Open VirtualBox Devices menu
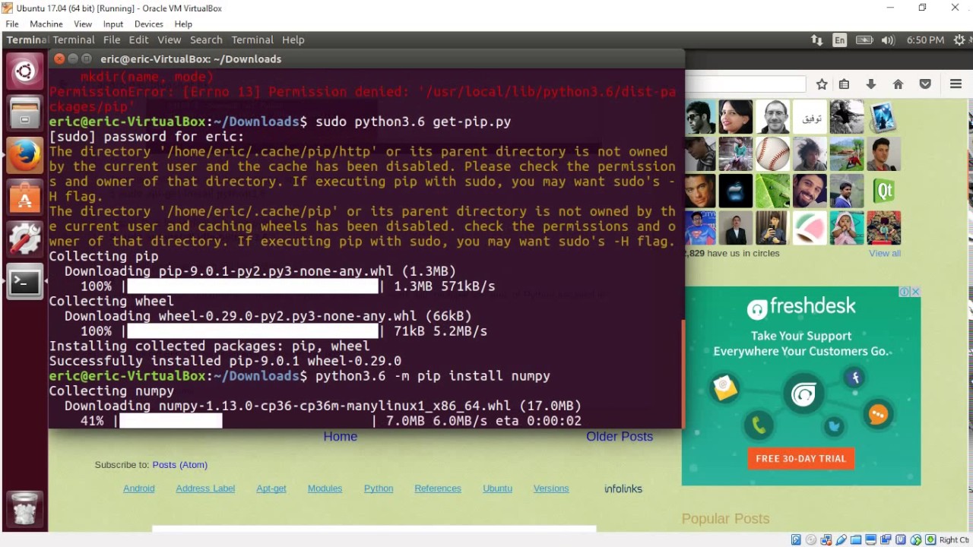This screenshot has height=547, width=973. (149, 24)
